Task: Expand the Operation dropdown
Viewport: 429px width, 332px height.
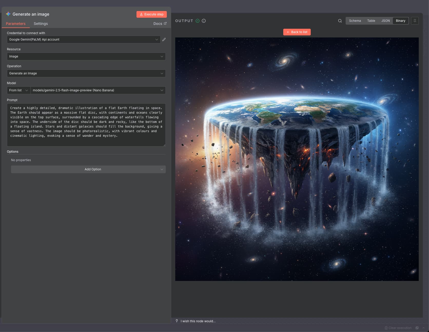Action: [x=86, y=73]
